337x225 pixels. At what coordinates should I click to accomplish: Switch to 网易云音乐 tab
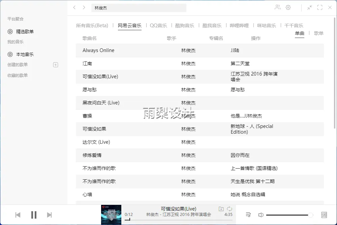[130, 26]
